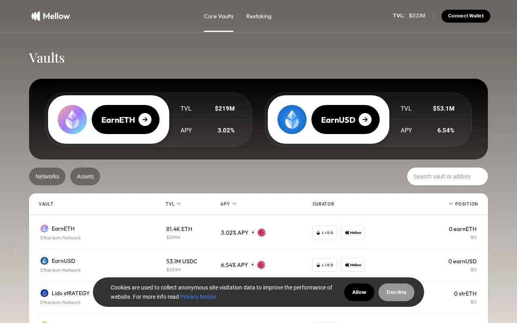Open the Core Vaults tab
517x323 pixels.
tap(219, 16)
